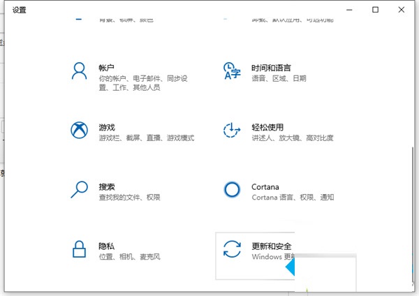Open the 帐户 settings title
This screenshot has height=296, width=419.
pos(106,68)
